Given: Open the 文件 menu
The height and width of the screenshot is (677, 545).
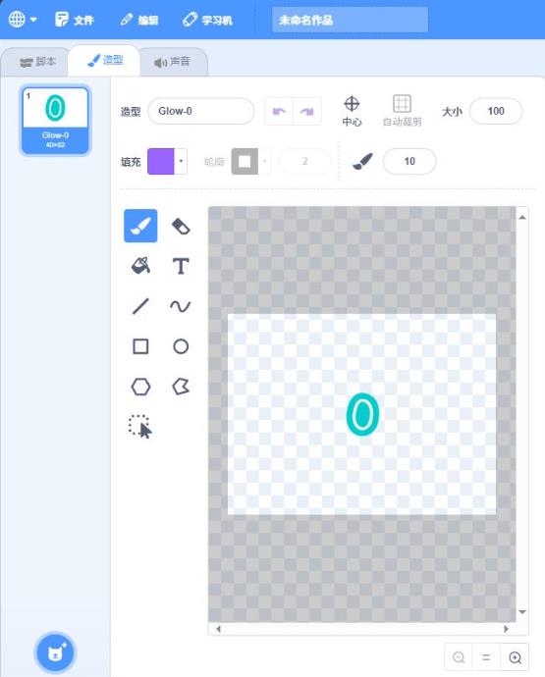Looking at the screenshot, I should click(x=75, y=20).
